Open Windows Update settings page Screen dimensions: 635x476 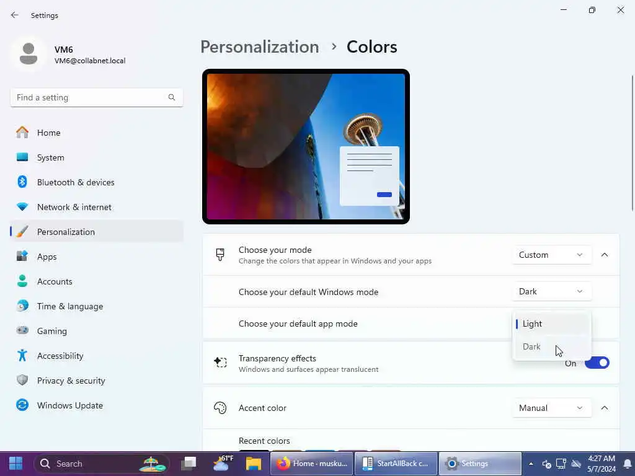(x=97, y=405)
